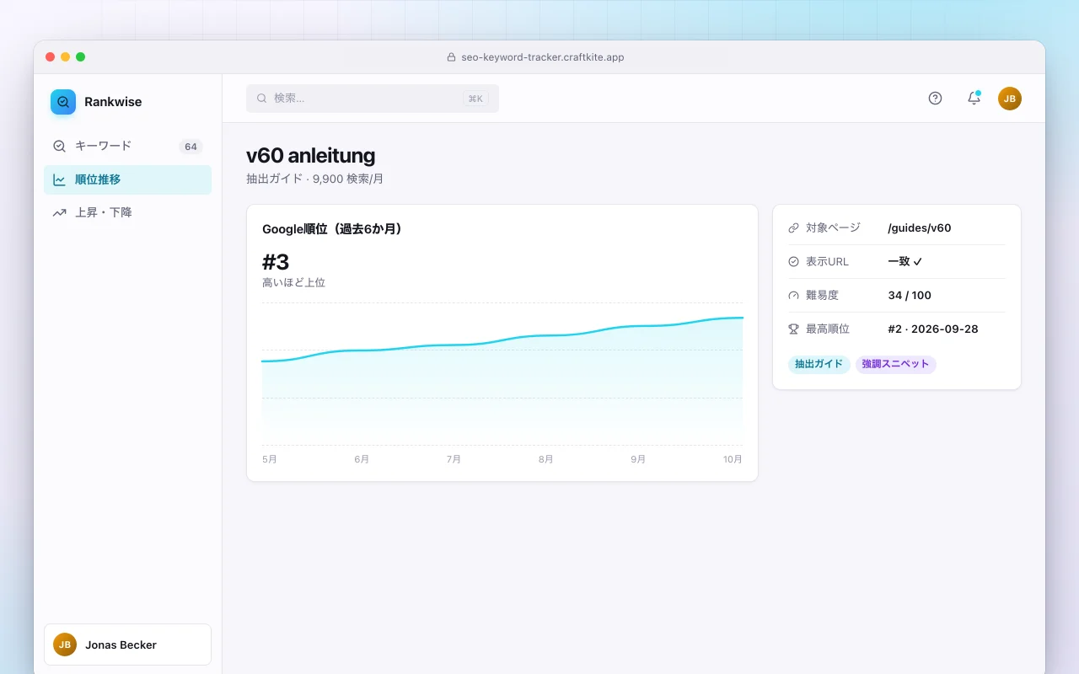This screenshot has width=1079, height=674.
Task: Click the Rankwise app name
Action: tap(113, 102)
